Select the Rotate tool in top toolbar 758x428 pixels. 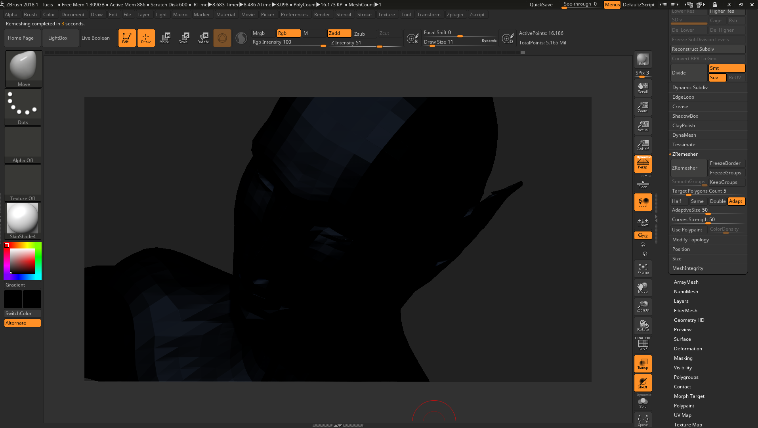click(203, 38)
